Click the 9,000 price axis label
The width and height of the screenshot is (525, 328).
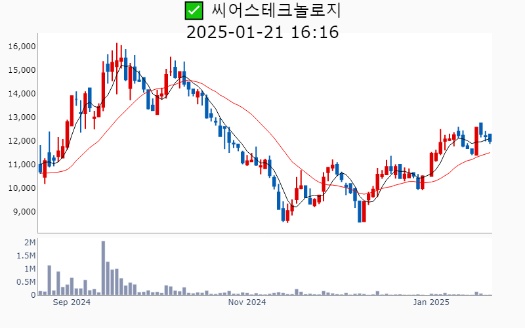[24, 212]
